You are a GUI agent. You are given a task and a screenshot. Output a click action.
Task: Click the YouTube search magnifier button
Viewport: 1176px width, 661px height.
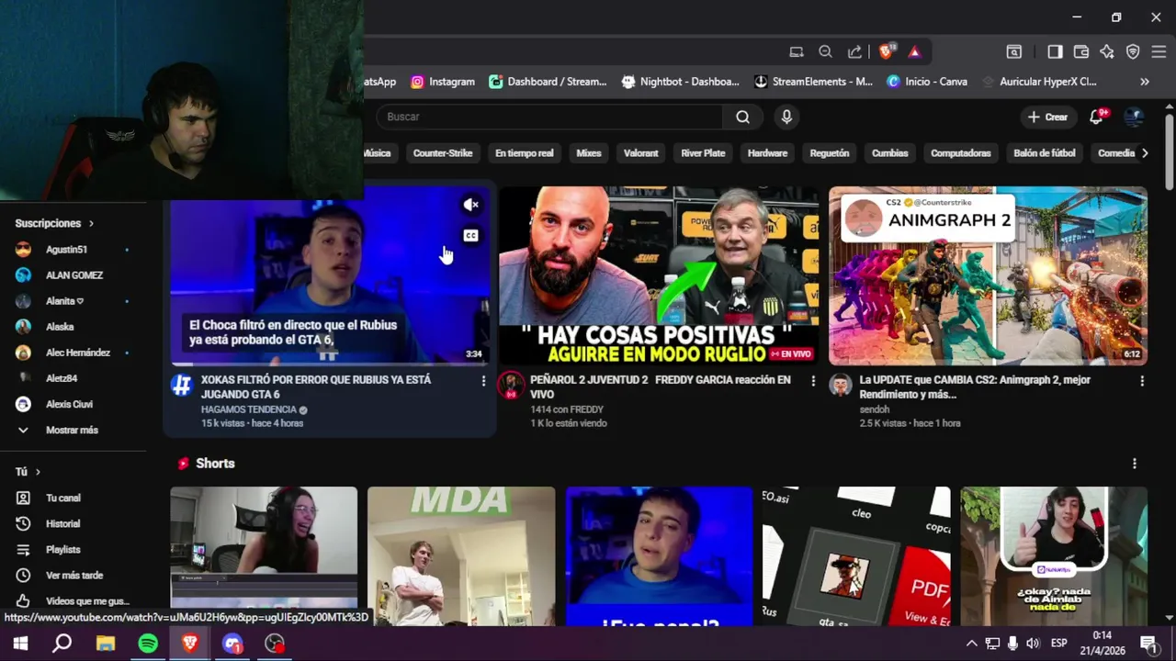point(742,117)
